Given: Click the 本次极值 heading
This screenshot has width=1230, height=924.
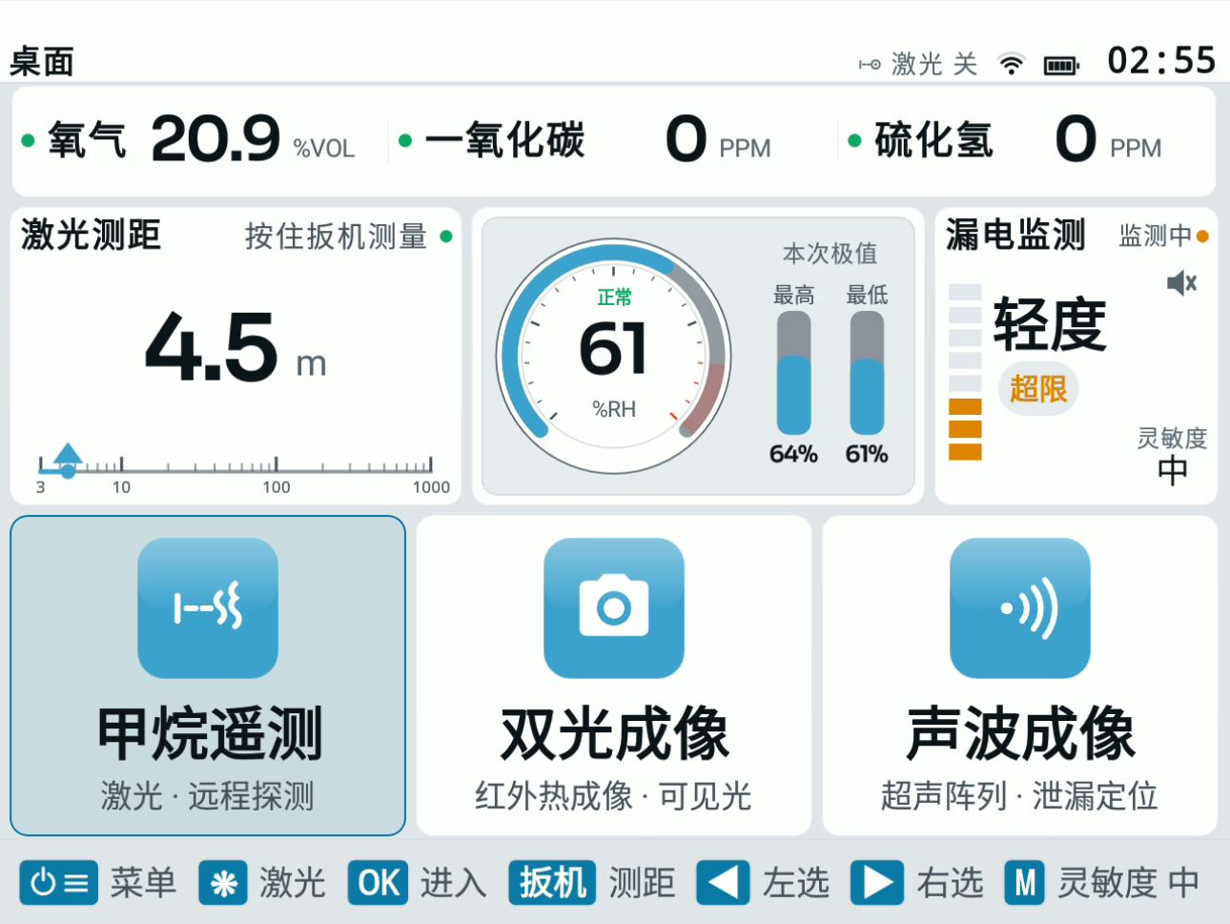Looking at the screenshot, I should click(x=830, y=254).
